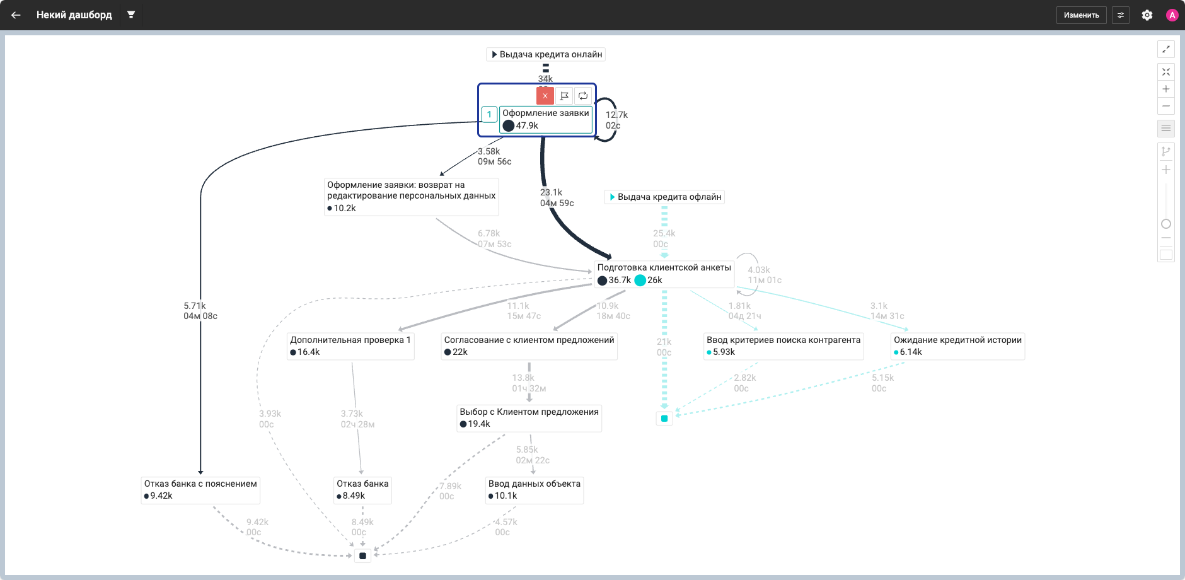Click the path detail slider handle
This screenshot has width=1185, height=580.
coord(1166,224)
